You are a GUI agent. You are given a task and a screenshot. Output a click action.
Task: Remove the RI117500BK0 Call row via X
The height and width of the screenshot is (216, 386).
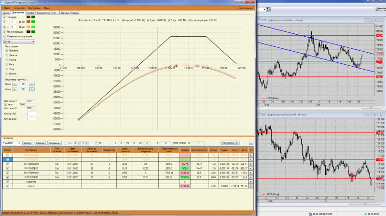250,177
